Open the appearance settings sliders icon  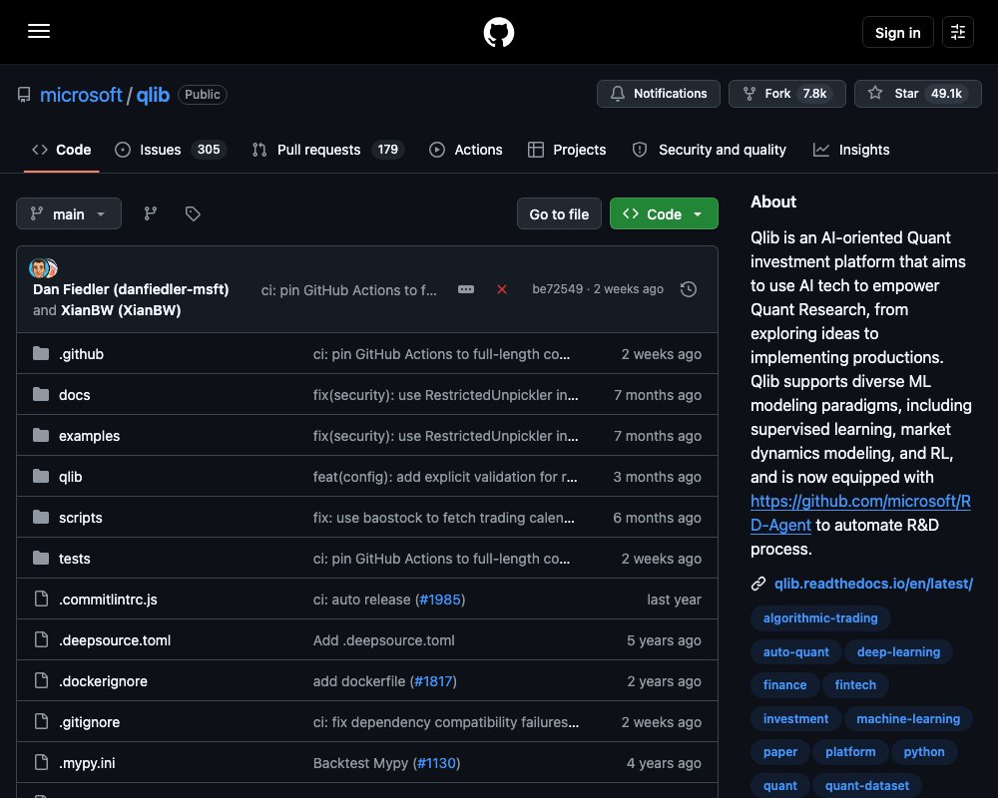pyautogui.click(x=957, y=32)
